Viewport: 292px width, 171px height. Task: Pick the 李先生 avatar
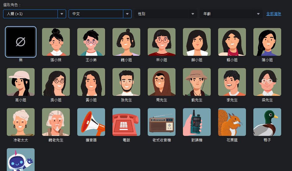(x=232, y=82)
